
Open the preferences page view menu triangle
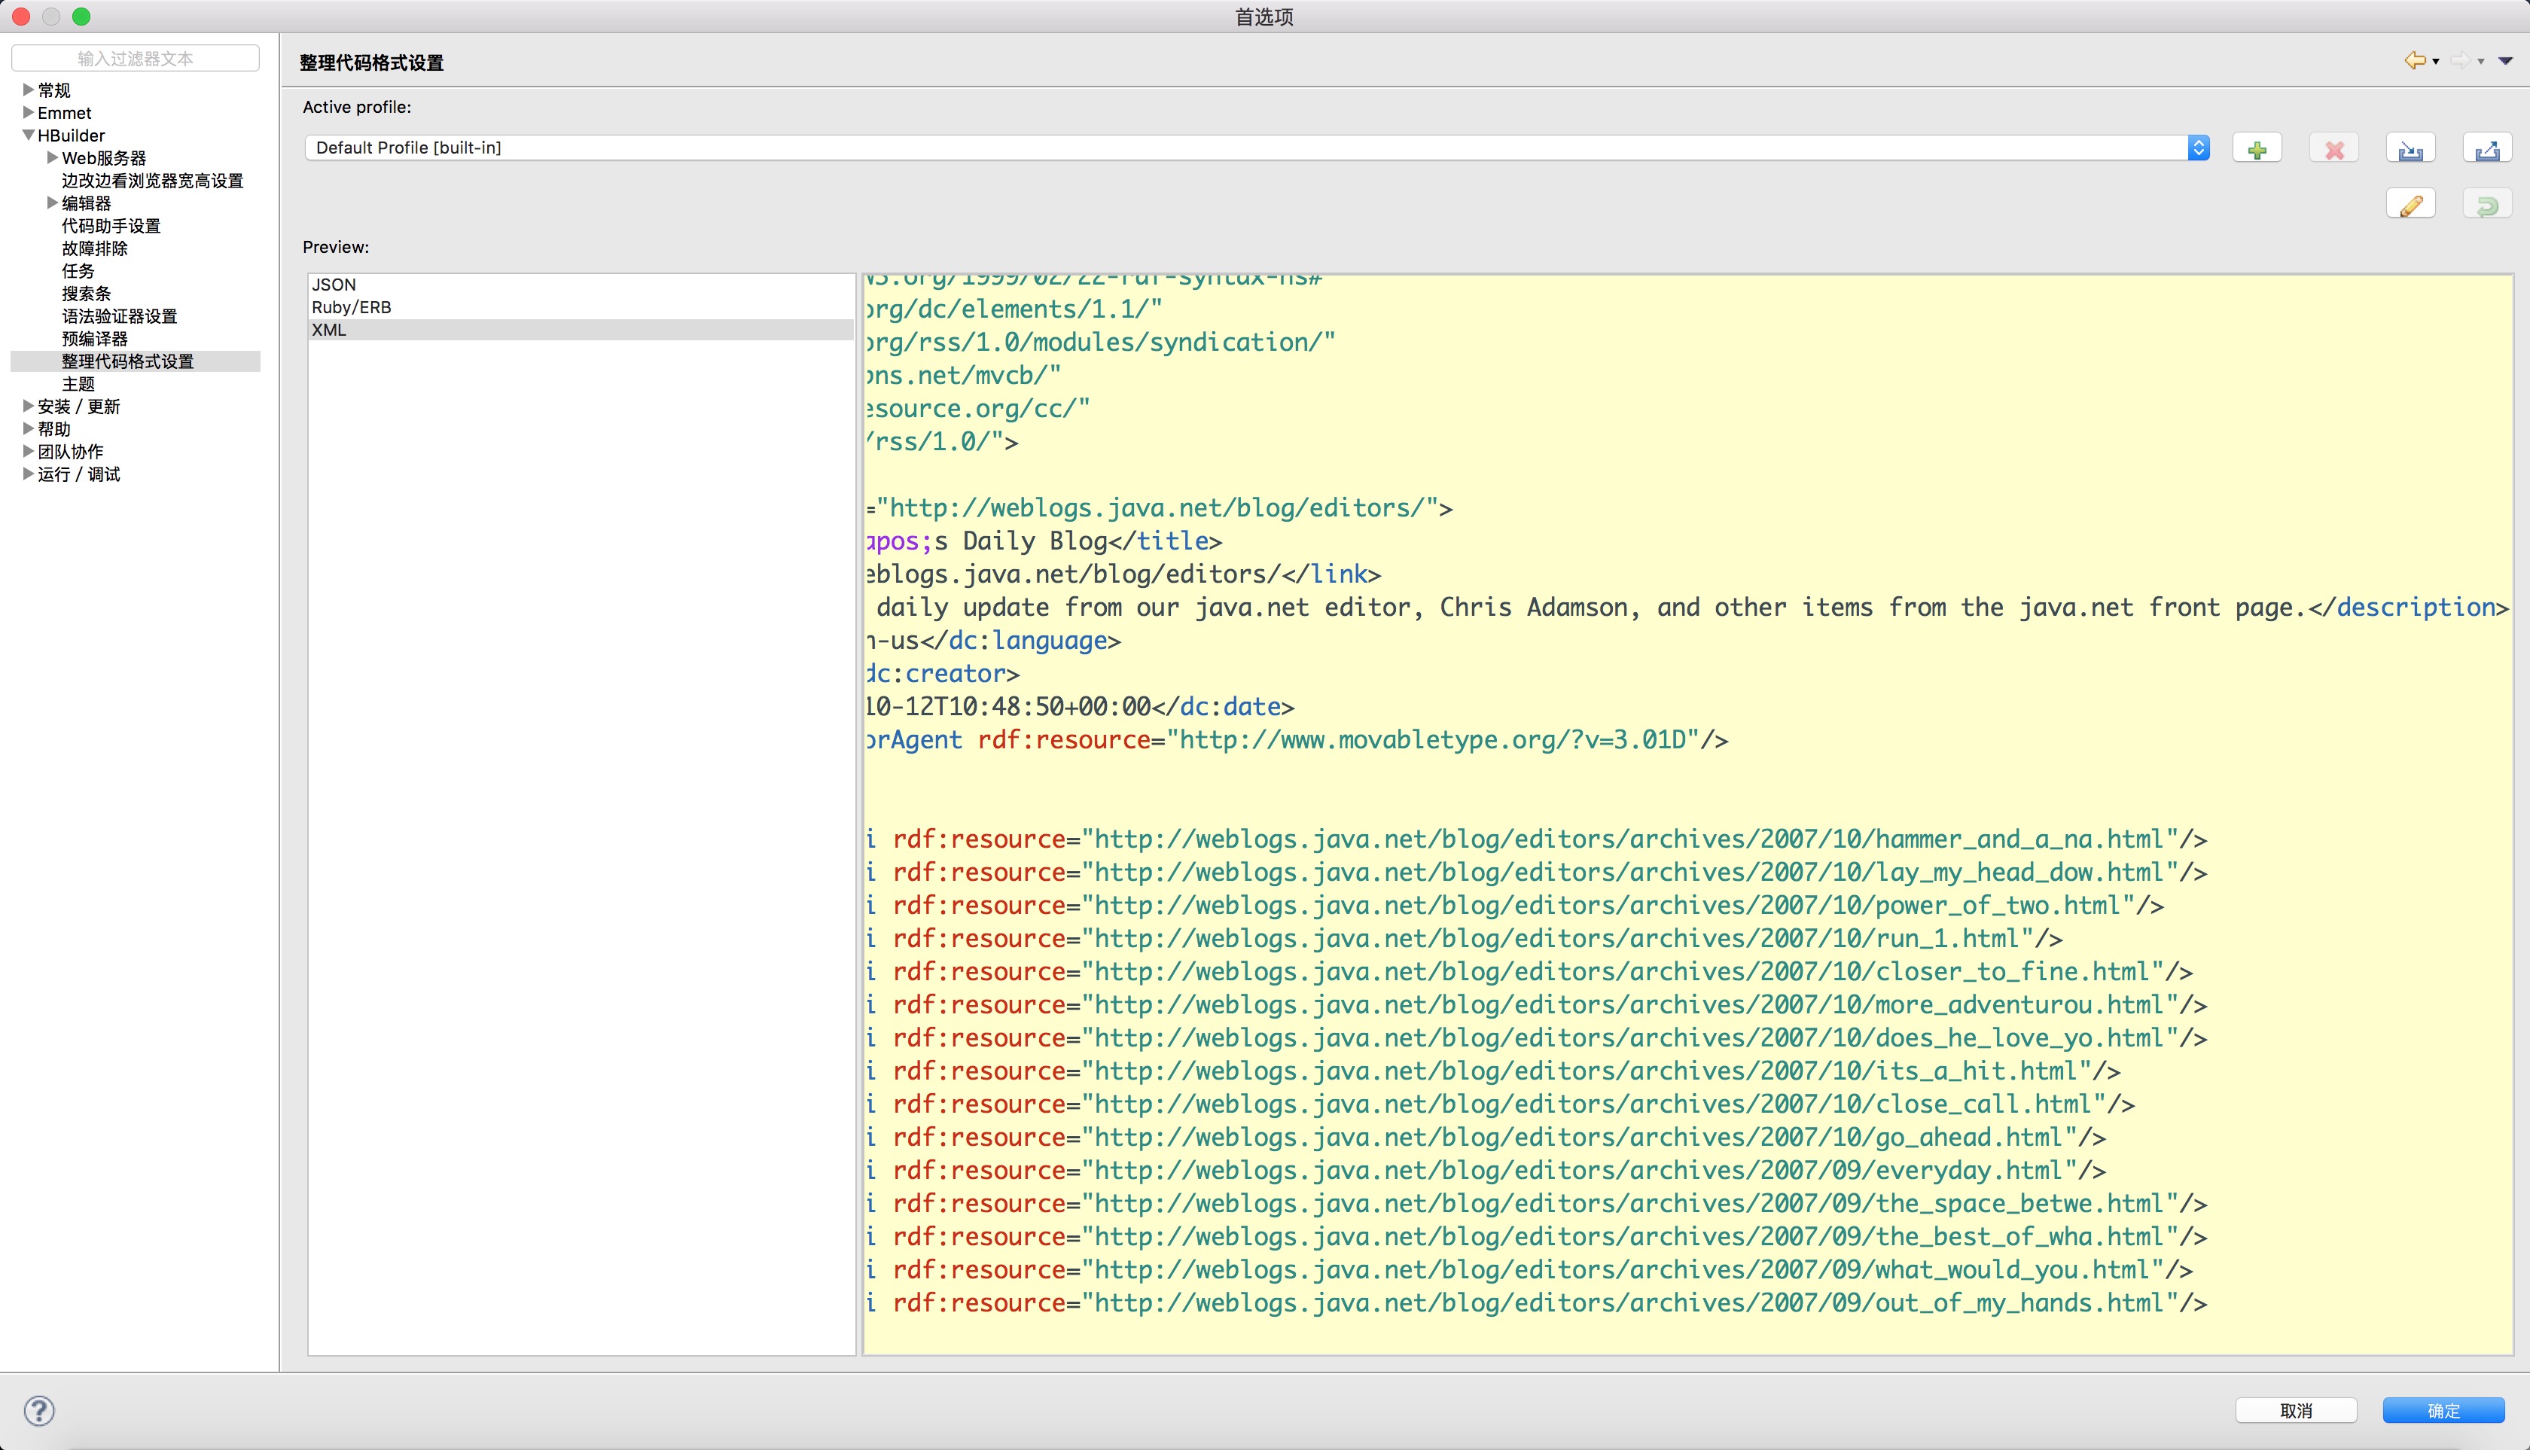2505,62
